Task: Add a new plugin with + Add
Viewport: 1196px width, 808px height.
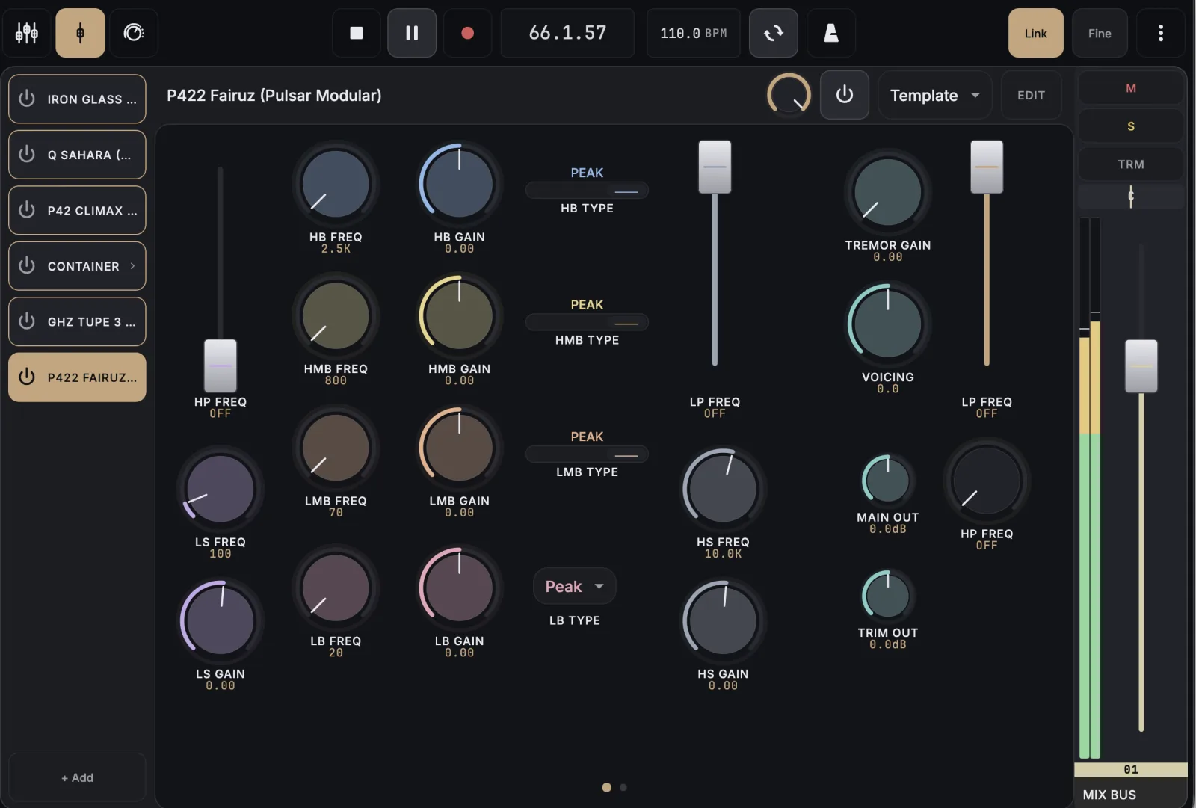Action: (77, 777)
